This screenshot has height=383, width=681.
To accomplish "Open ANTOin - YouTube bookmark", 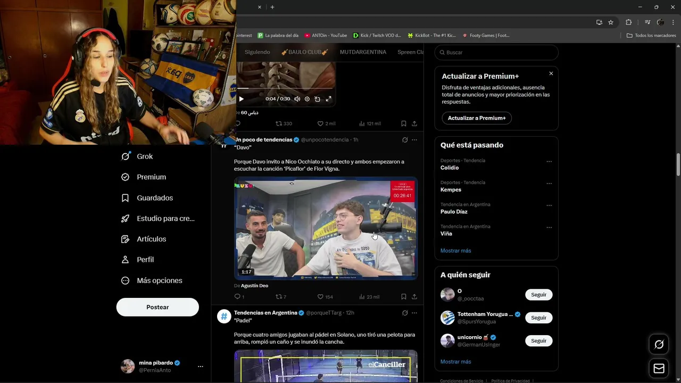I will (x=326, y=36).
